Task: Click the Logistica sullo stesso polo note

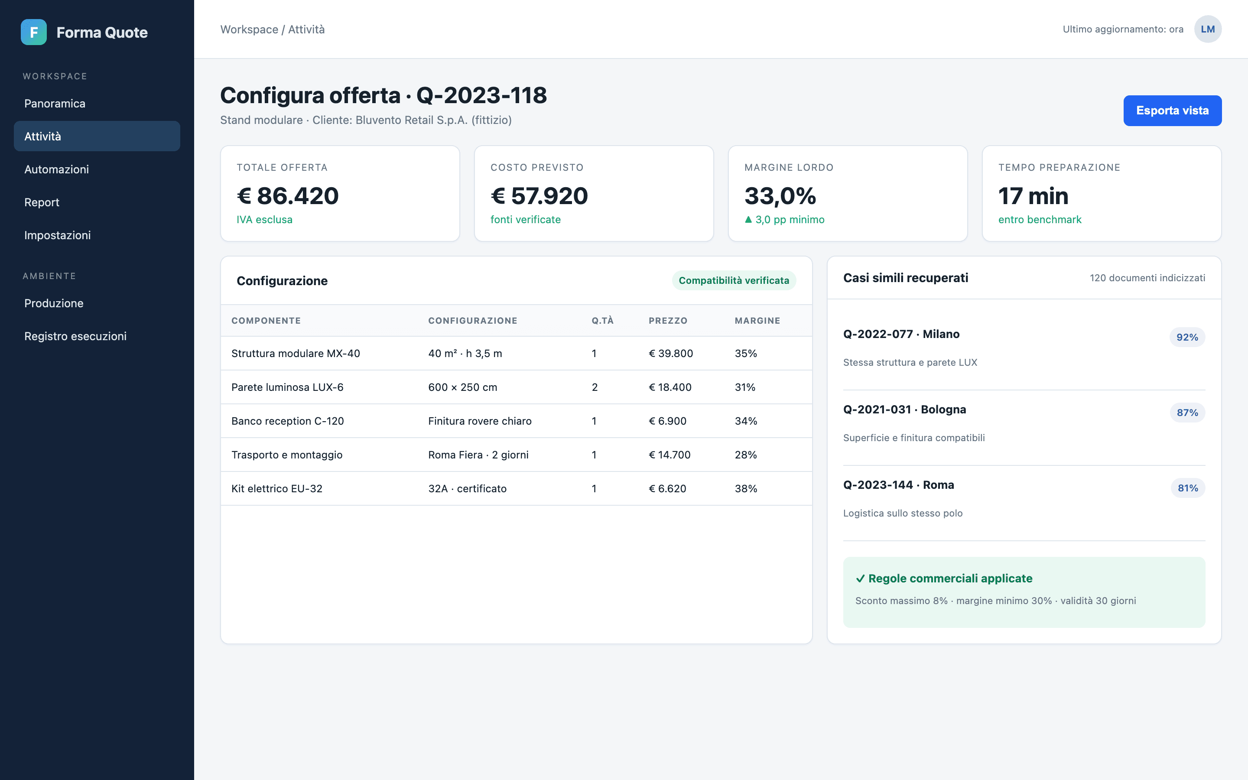Action: (903, 513)
